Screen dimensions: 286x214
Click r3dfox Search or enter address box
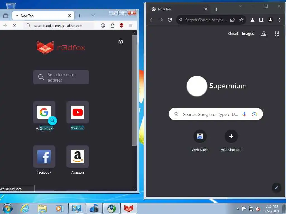coord(61,77)
